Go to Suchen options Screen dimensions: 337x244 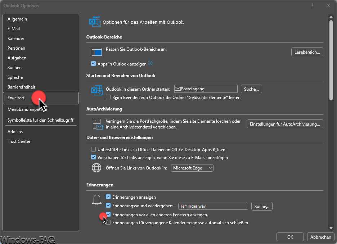tap(41, 67)
